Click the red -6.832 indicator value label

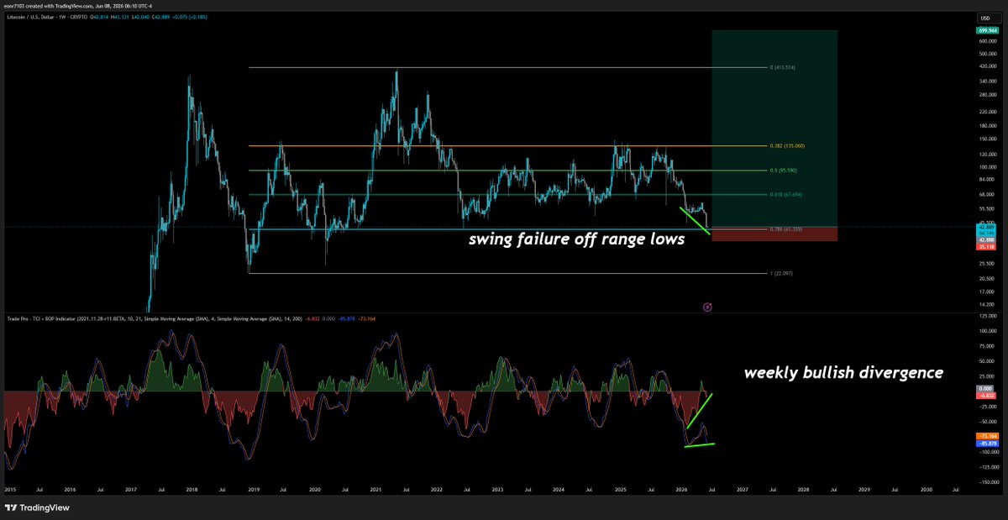coord(986,395)
